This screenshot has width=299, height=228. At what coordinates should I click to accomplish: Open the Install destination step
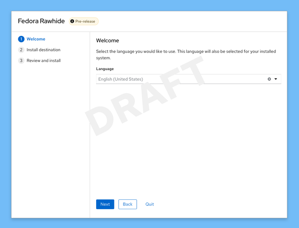(44, 50)
